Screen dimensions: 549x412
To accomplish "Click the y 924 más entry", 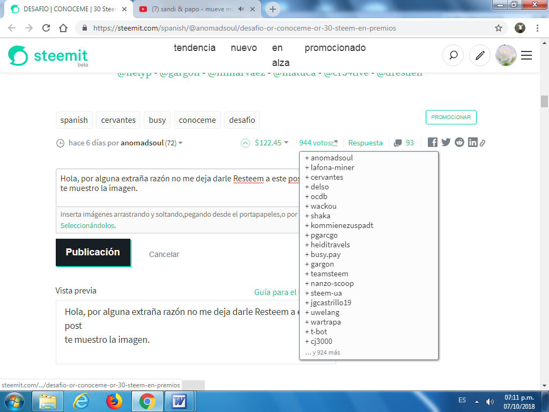I will (x=322, y=352).
